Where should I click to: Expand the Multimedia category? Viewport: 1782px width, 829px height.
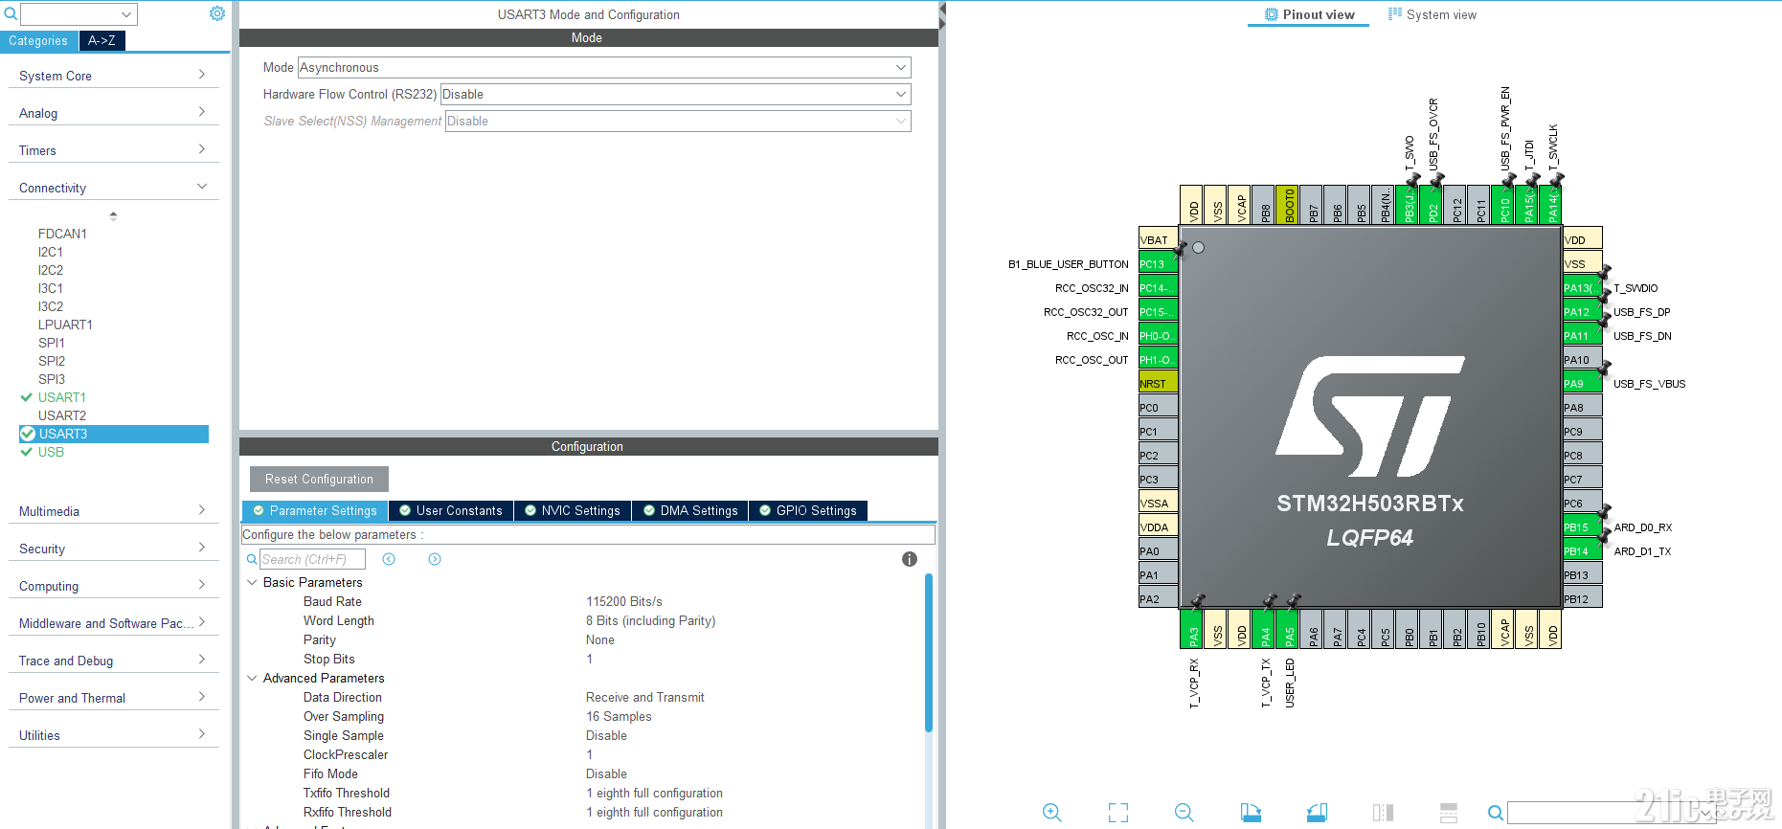[113, 511]
